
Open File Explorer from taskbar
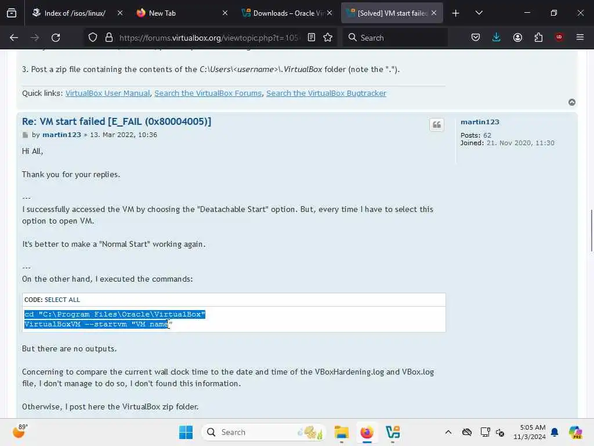(x=341, y=432)
